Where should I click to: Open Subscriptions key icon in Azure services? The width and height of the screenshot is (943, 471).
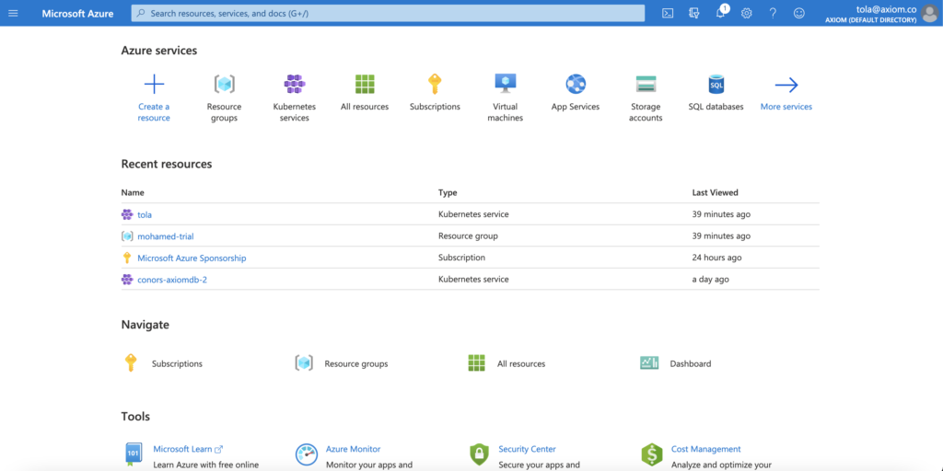(435, 84)
